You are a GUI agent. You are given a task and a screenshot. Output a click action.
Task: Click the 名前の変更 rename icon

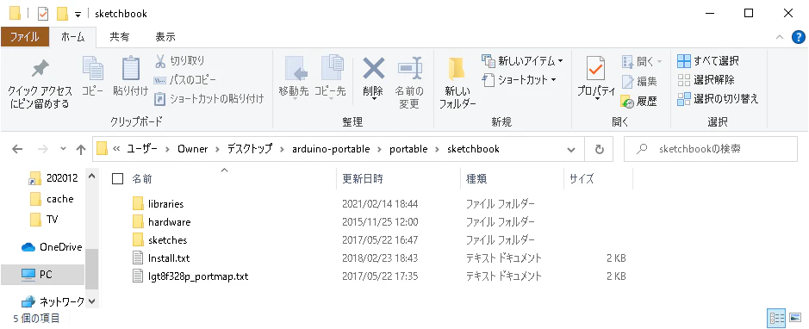(x=409, y=67)
